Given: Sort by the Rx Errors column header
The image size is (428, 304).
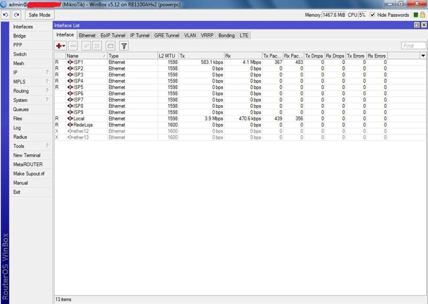Looking at the screenshot, I should pos(377,56).
